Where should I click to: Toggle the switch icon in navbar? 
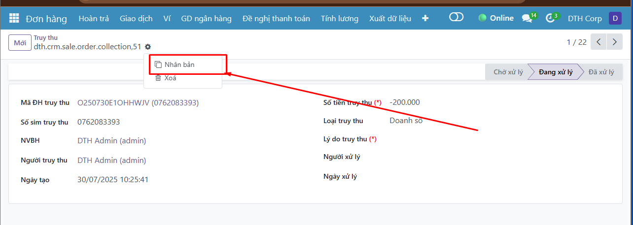pos(457,18)
